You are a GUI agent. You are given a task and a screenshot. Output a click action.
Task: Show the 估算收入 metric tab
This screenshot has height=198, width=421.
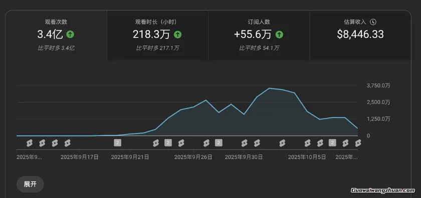360,35
